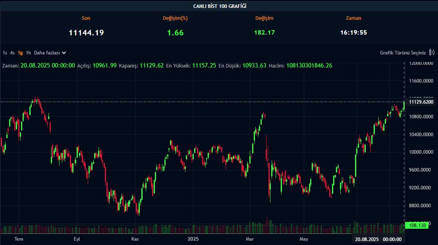Click the change value 182.17
This screenshot has height=245, width=438.
(264, 33)
